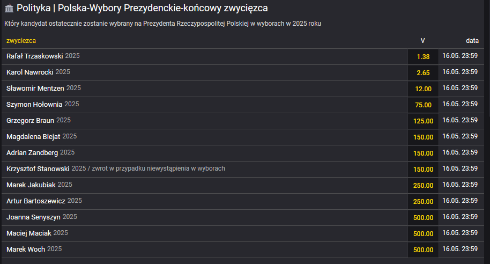Click the 'data' column header
The width and height of the screenshot is (490, 264).
tap(472, 41)
